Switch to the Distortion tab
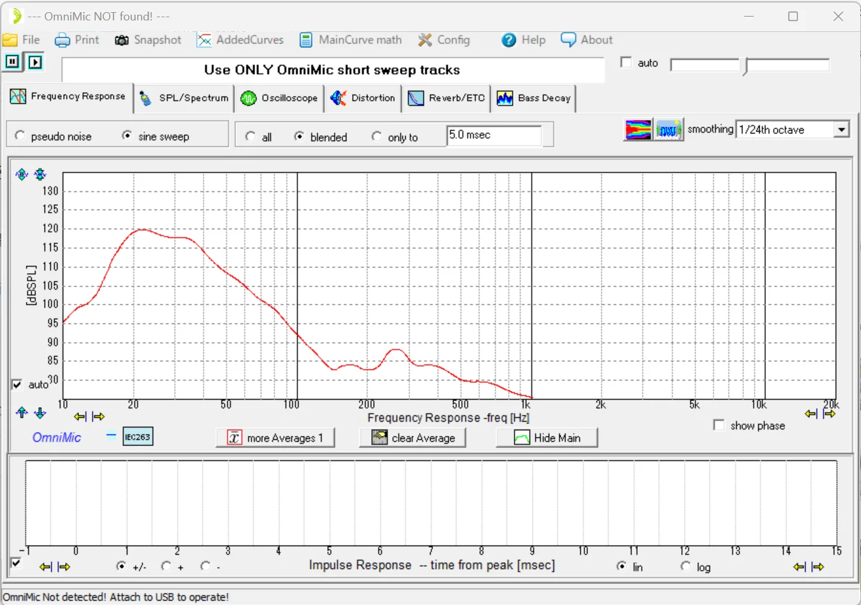The height and width of the screenshot is (605, 861). [x=363, y=98]
